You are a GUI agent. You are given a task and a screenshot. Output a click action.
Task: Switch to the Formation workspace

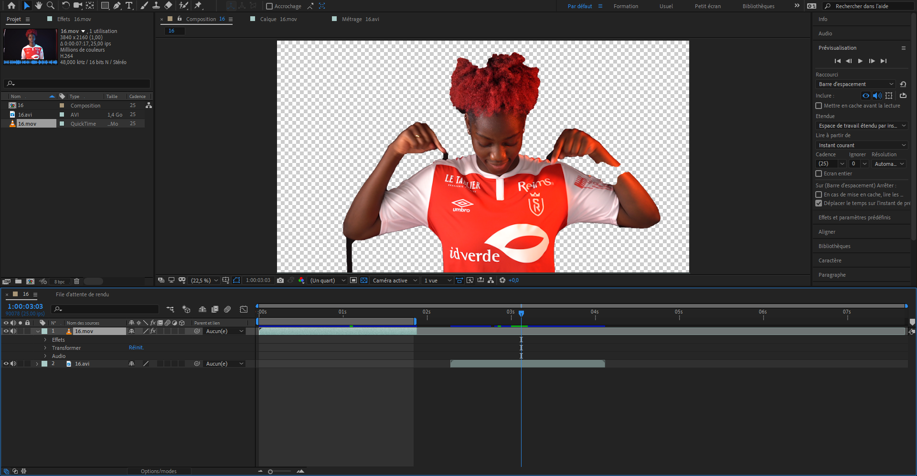pos(626,6)
